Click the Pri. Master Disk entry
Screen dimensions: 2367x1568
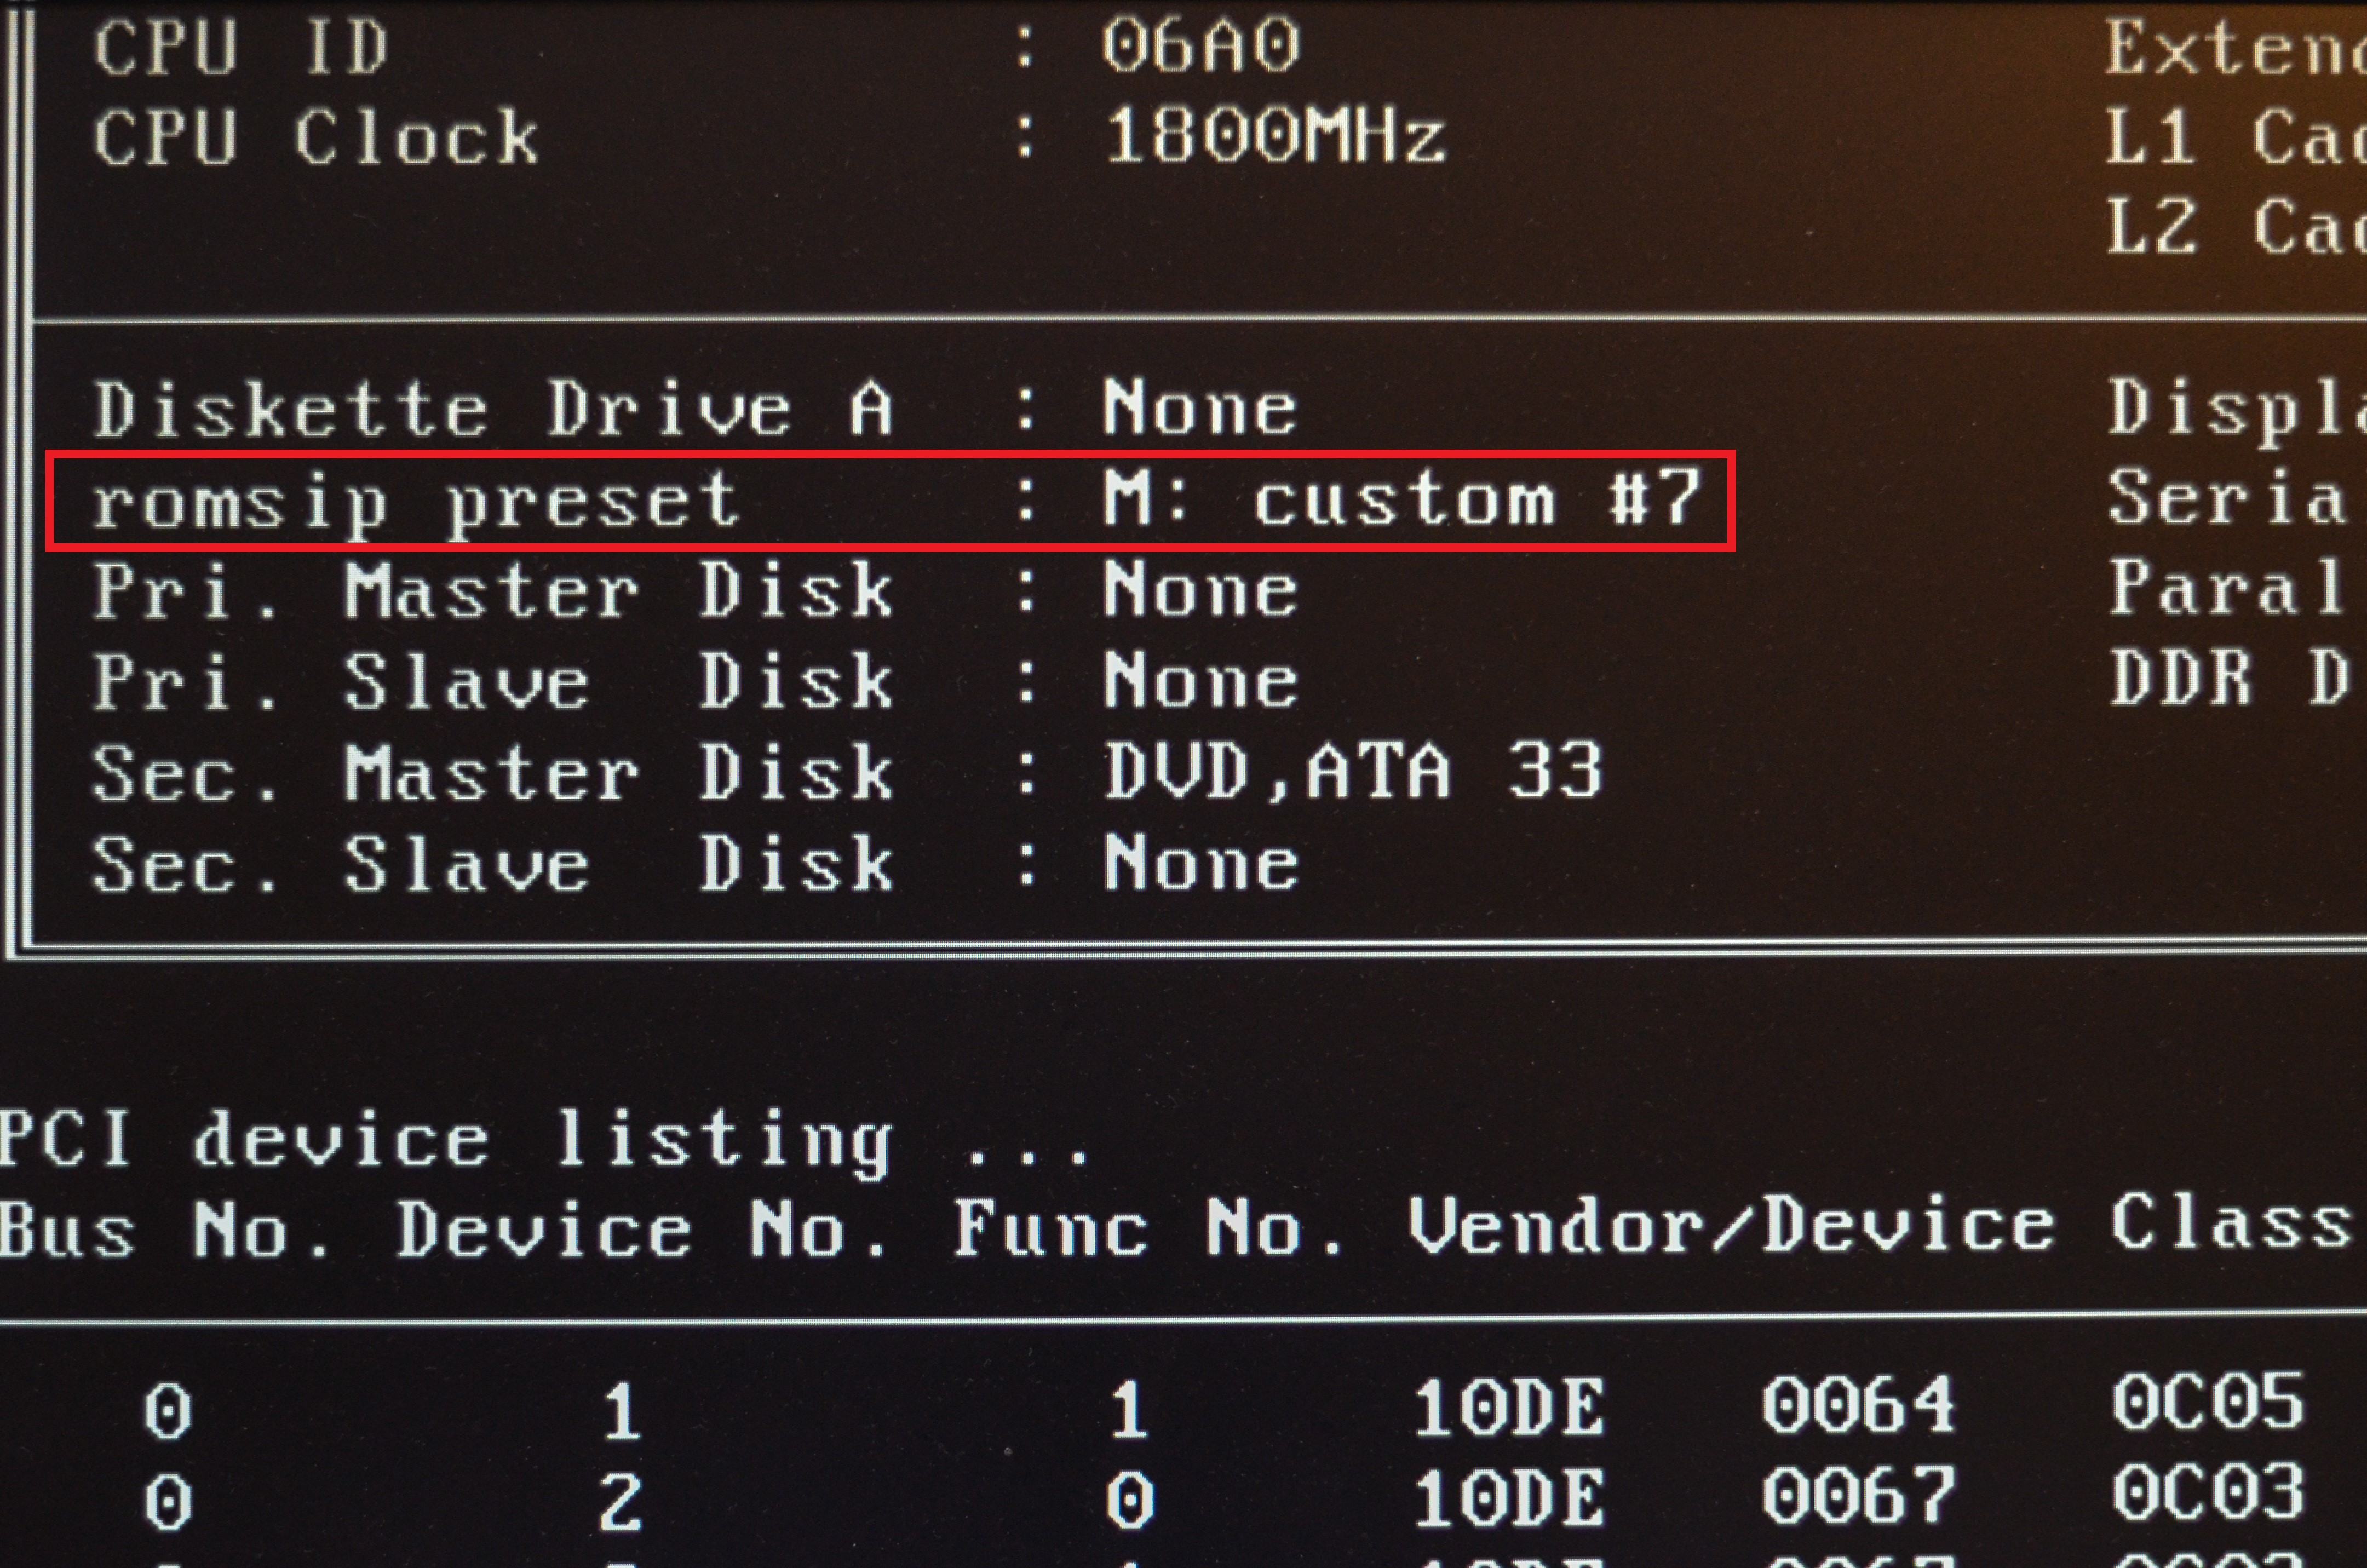695,590
